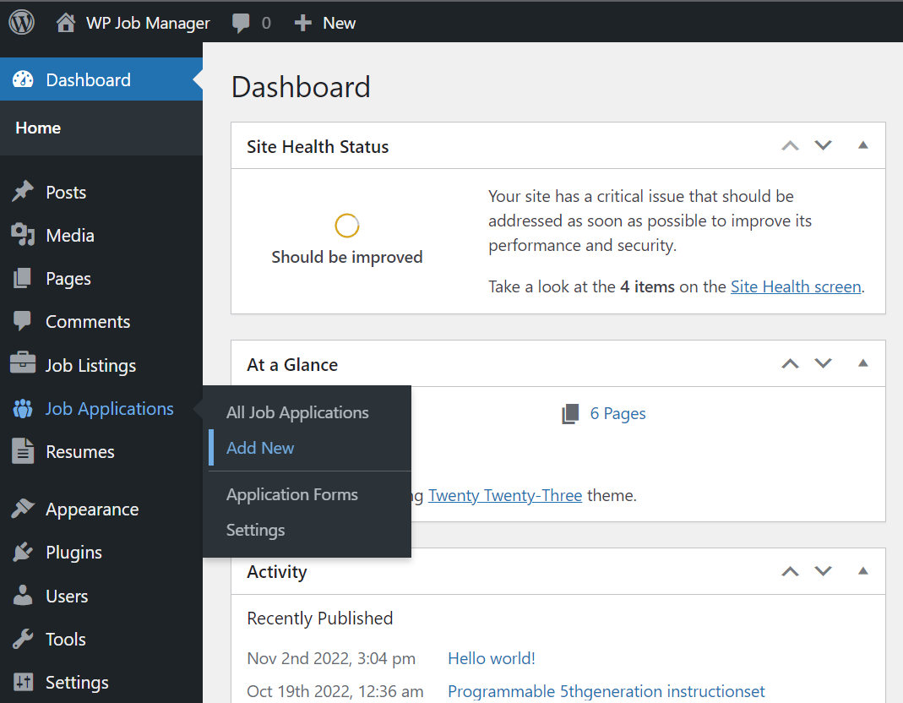The height and width of the screenshot is (703, 903).
Task: Open the Hello world! post link
Action: point(492,658)
